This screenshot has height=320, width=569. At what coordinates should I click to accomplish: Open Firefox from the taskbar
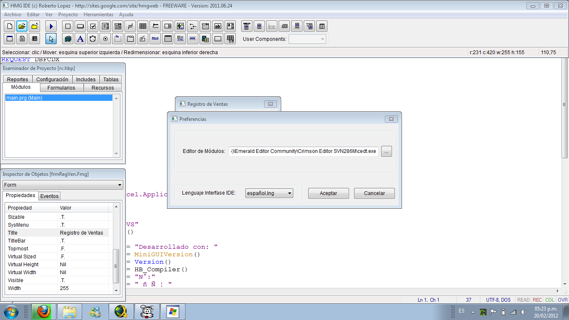[x=44, y=311]
